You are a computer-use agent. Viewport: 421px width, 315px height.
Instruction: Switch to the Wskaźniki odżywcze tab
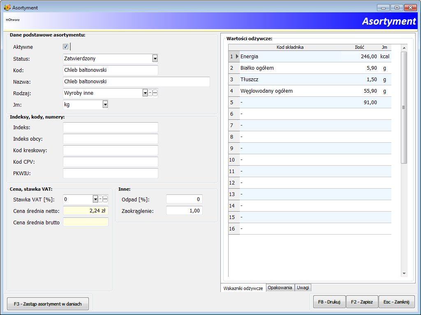pos(243,288)
